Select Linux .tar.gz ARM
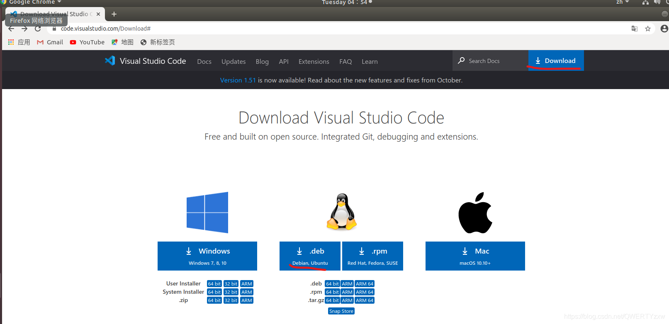669x324 pixels. [347, 300]
